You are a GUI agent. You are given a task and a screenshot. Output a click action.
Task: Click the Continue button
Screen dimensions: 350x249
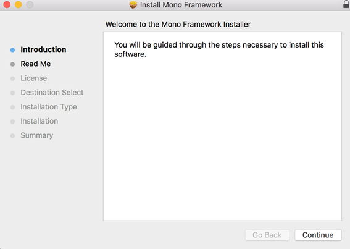click(318, 235)
